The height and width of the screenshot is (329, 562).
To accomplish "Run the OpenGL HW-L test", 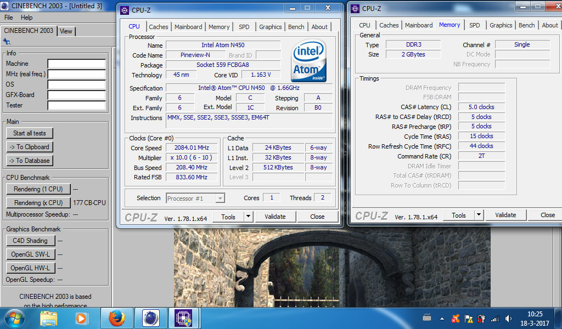I will coord(31,268).
